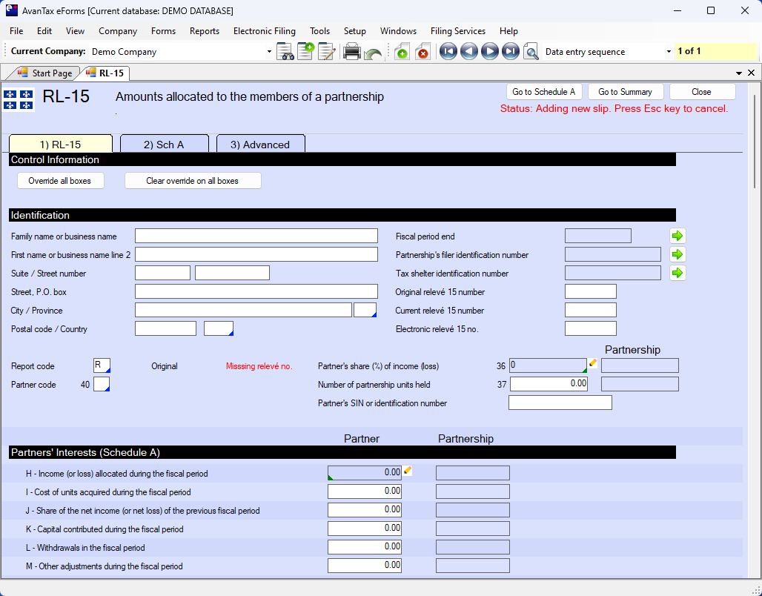Screen dimensions: 762x596
Task: Click the add new slip icon
Action: coord(401,52)
